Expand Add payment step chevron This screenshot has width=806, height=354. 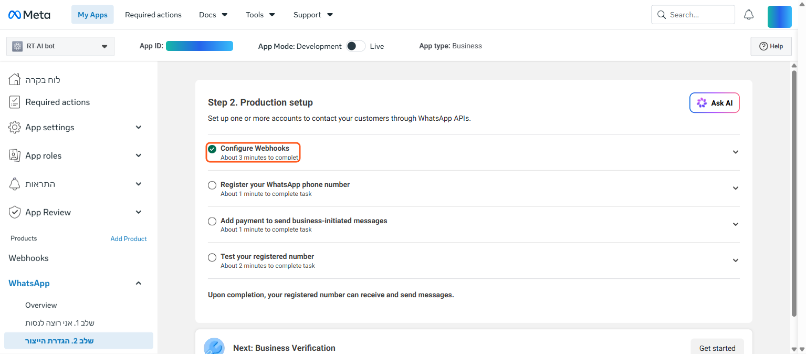click(x=735, y=224)
